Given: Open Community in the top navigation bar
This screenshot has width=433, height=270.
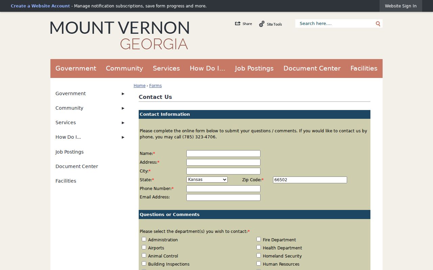Looking at the screenshot, I should point(124,68).
